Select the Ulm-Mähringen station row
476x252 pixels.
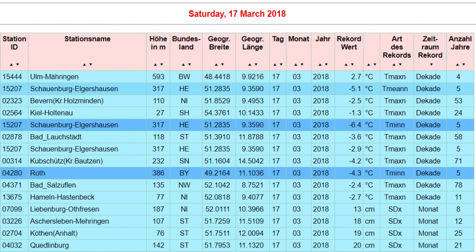click(x=55, y=77)
